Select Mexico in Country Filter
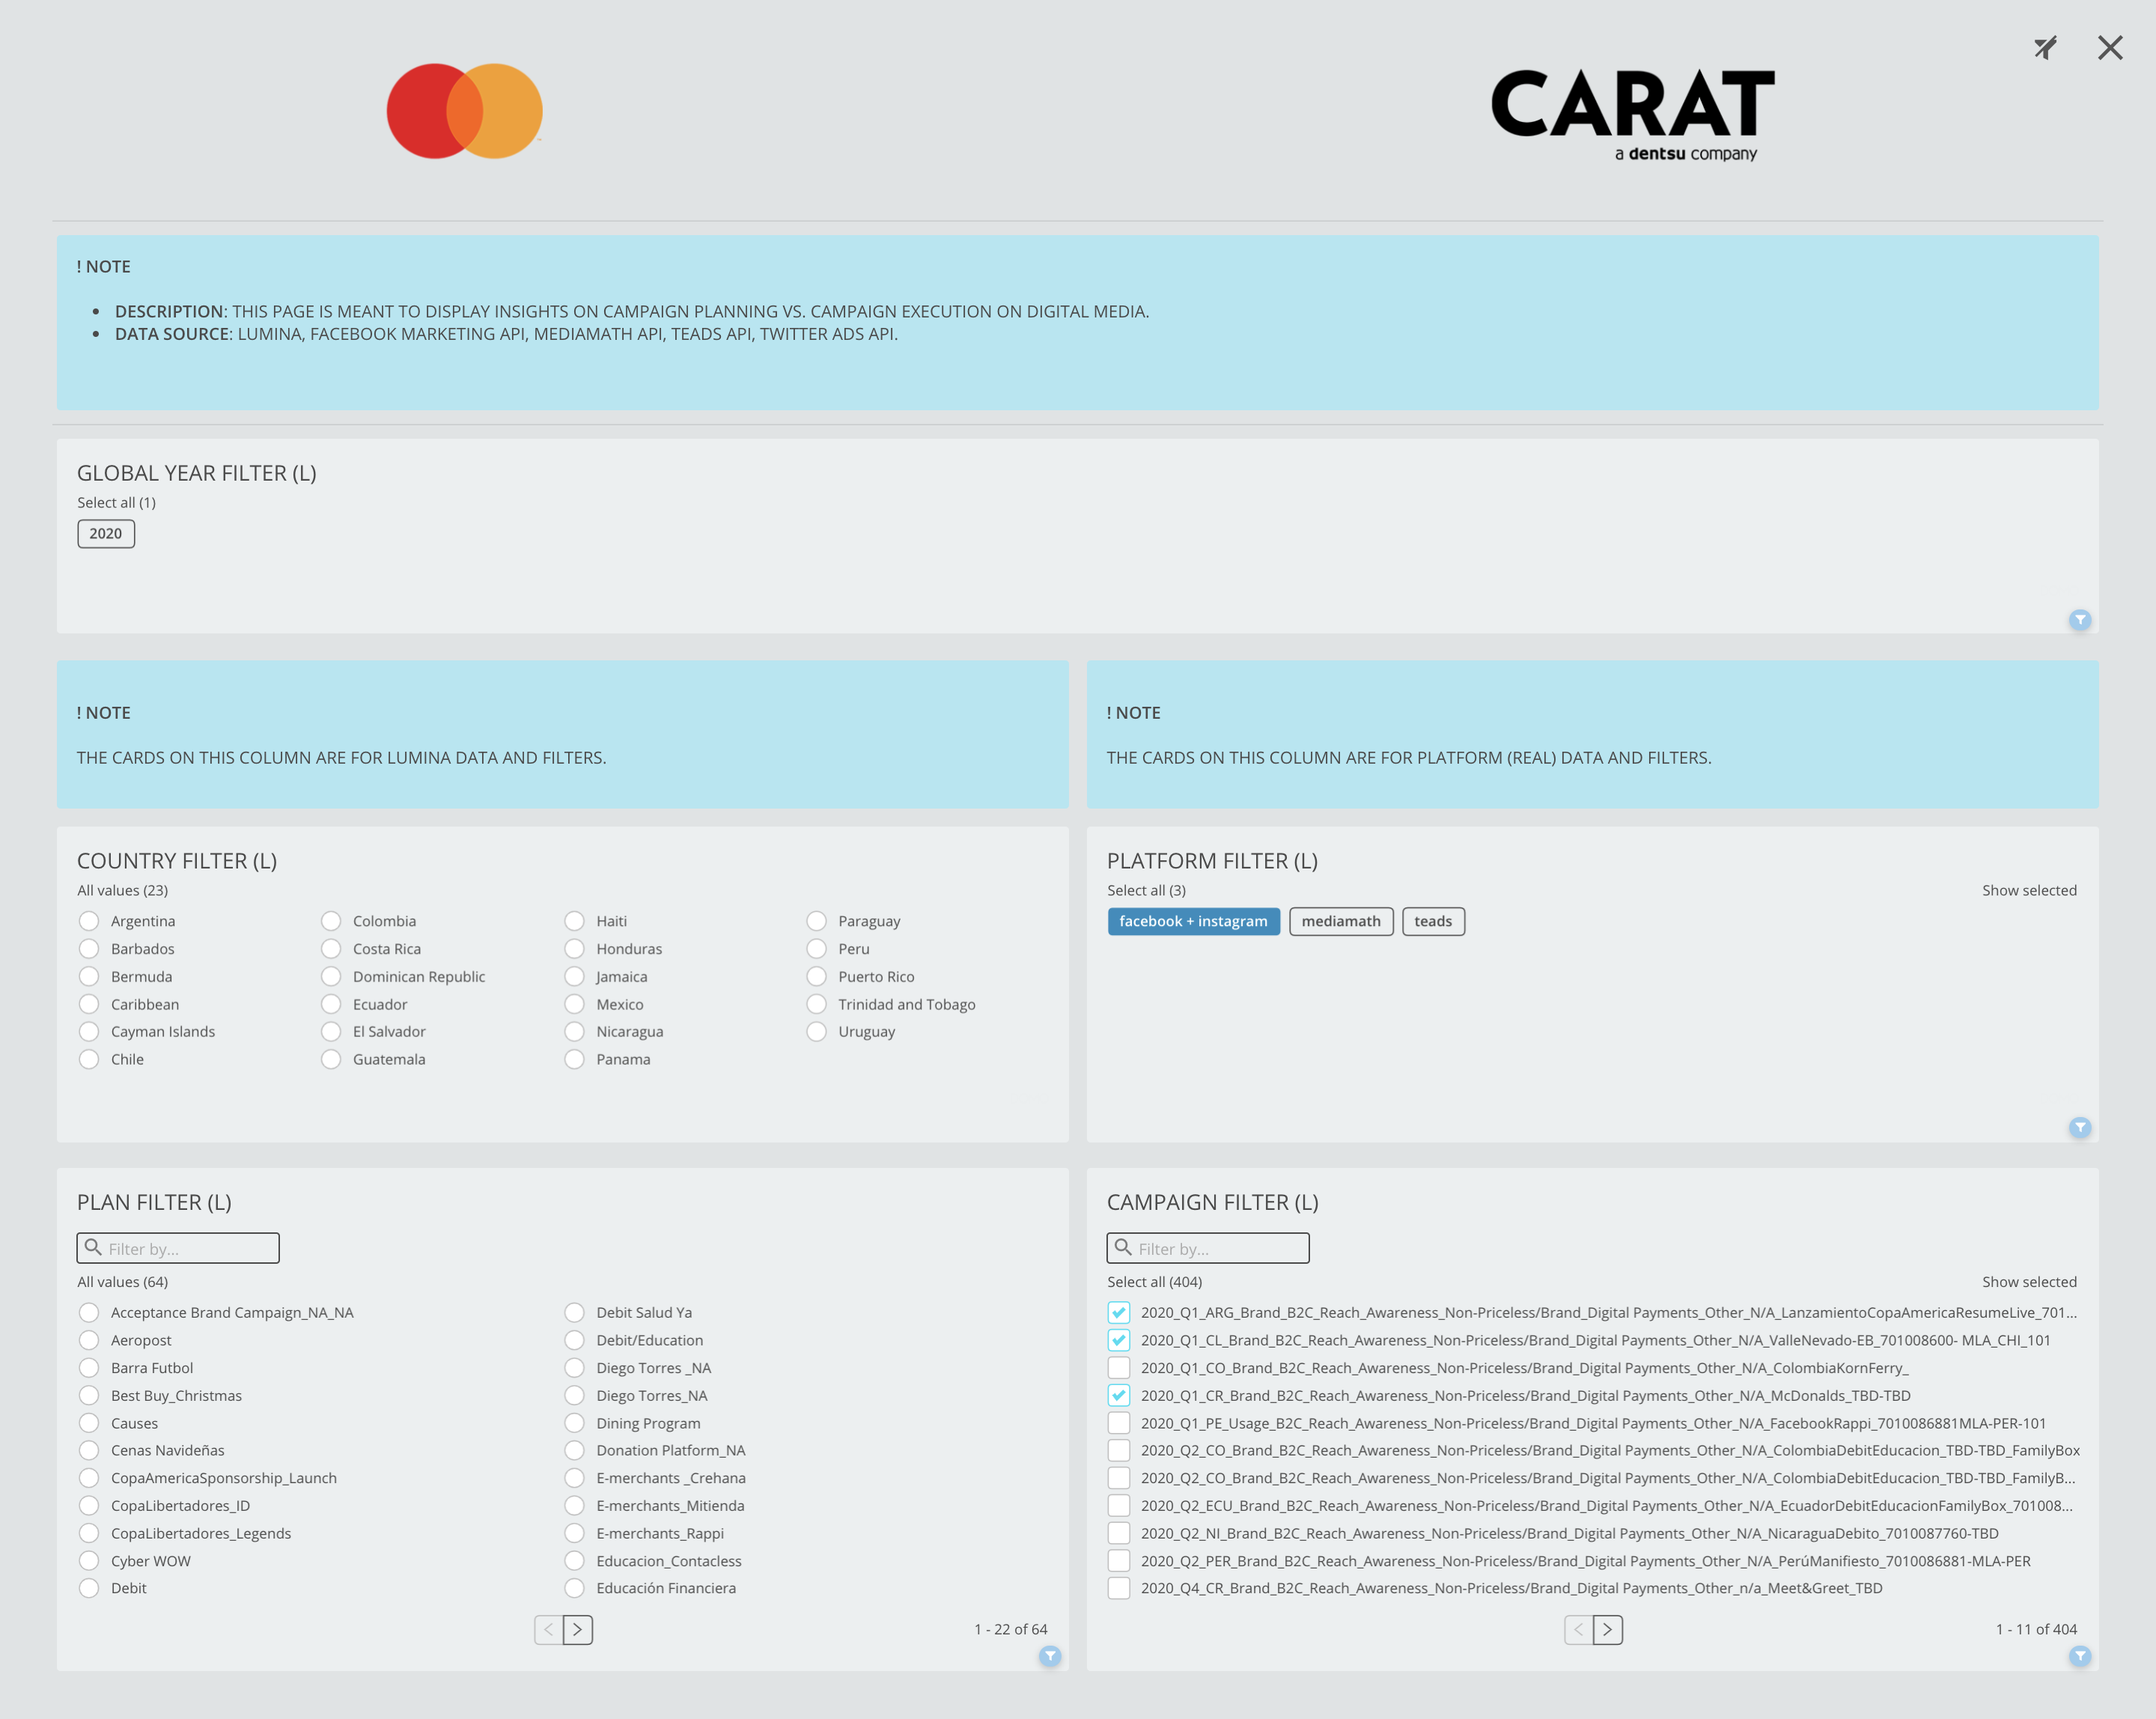2156x1719 pixels. pos(574,1004)
